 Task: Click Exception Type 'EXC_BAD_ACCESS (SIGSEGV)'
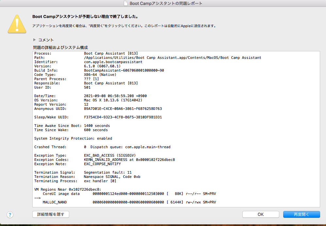(110, 155)
